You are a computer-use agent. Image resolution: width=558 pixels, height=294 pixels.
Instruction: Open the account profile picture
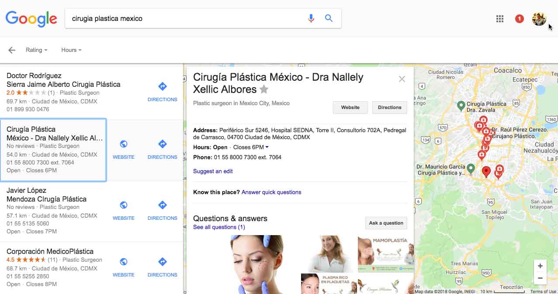coord(539,19)
